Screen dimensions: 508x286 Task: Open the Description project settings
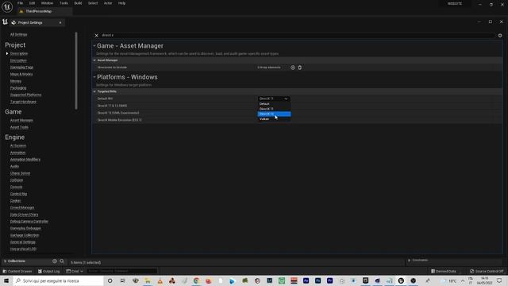pos(19,53)
